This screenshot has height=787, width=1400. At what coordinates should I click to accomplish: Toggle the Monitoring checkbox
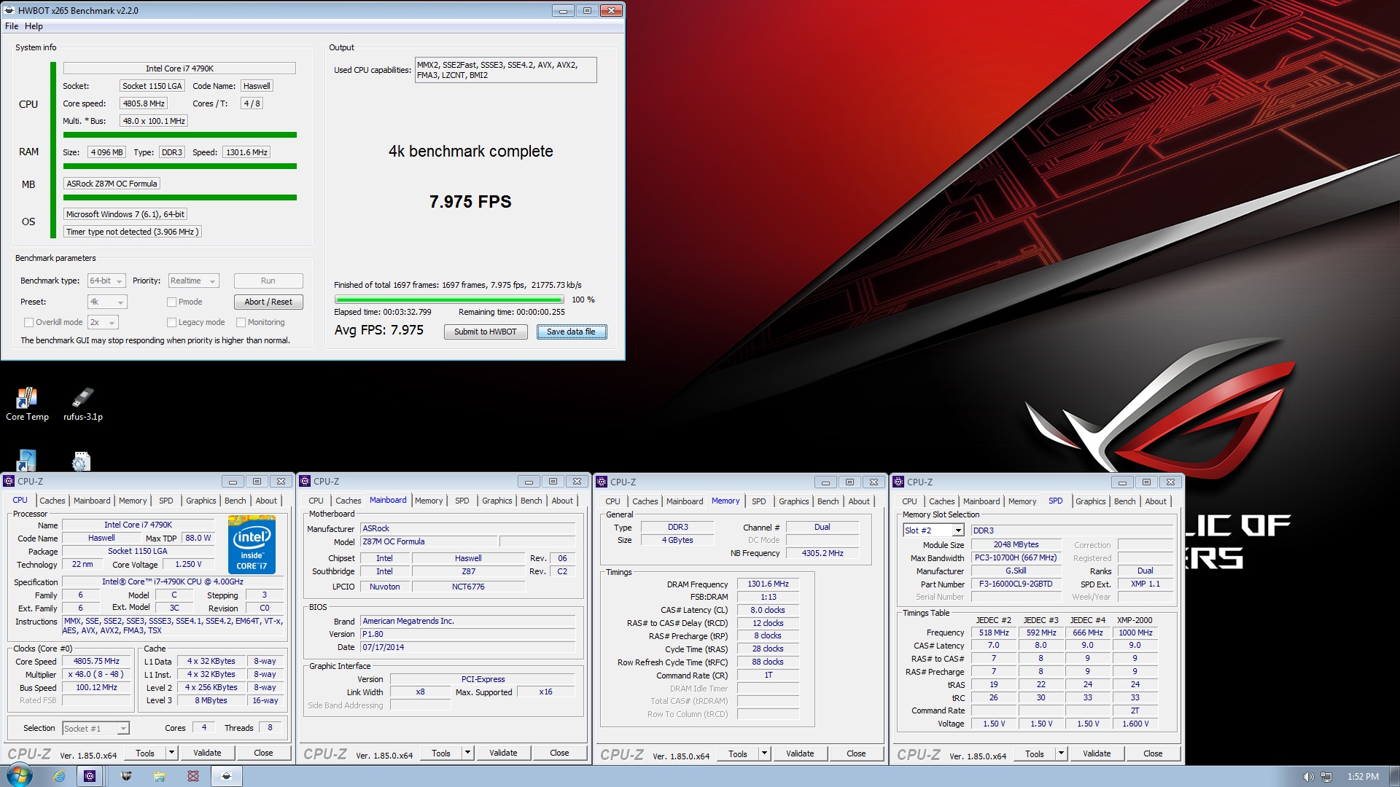[x=241, y=322]
